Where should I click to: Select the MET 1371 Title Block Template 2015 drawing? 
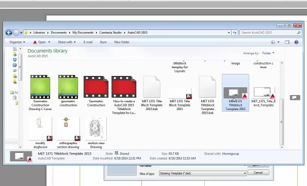[x=180, y=99]
